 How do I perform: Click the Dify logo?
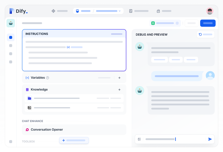18,11
